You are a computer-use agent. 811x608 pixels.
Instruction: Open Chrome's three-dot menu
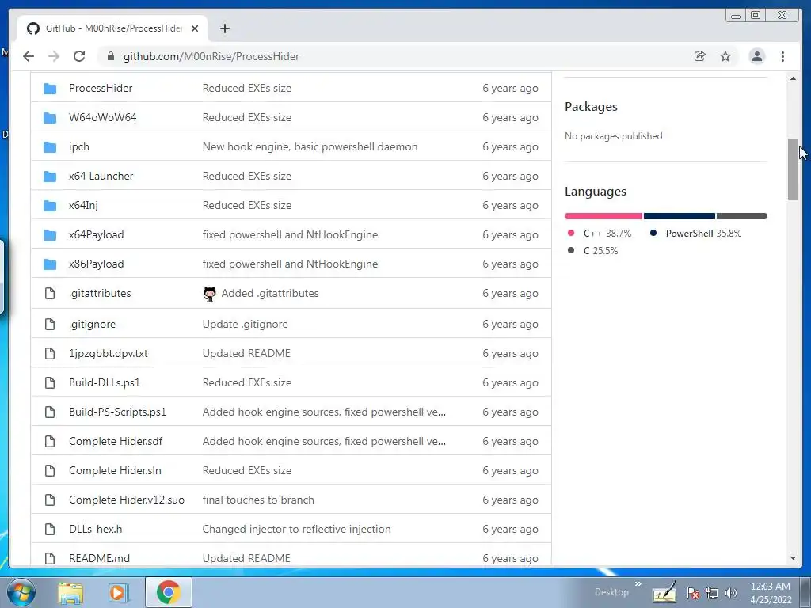coord(783,56)
